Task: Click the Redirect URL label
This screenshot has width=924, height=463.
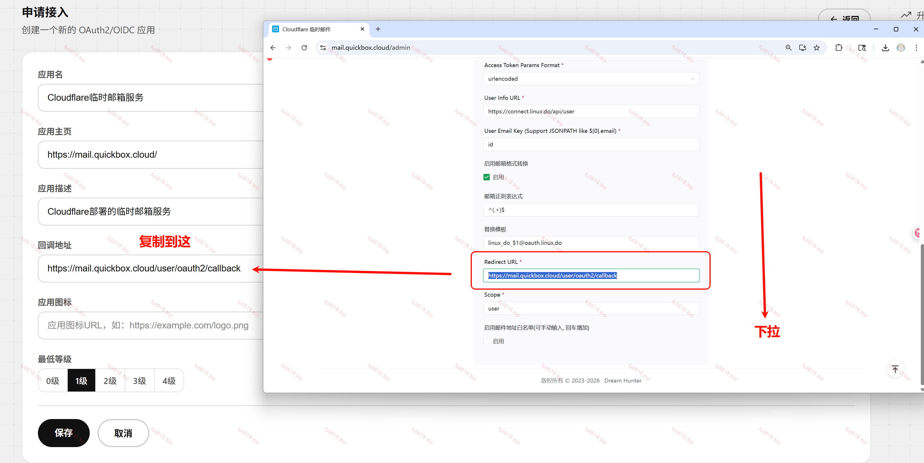Action: [501, 262]
